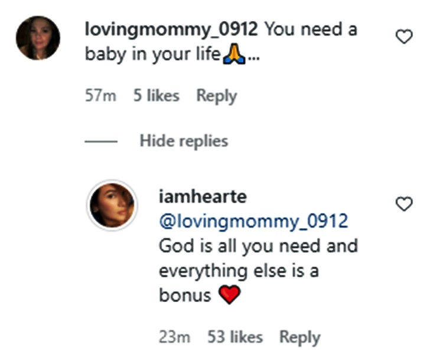Open lovingmommy_0912's profile picture
The width and height of the screenshot is (443, 354).
coord(38,38)
